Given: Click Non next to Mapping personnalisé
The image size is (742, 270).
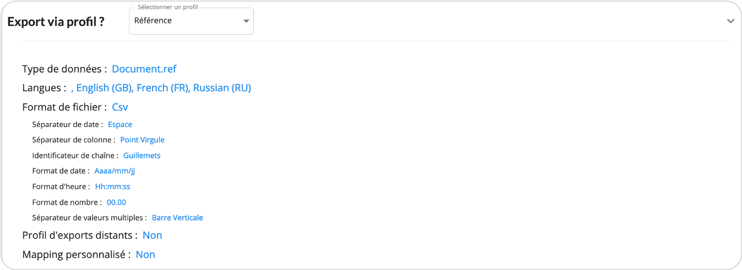Looking at the screenshot, I should coord(145,255).
